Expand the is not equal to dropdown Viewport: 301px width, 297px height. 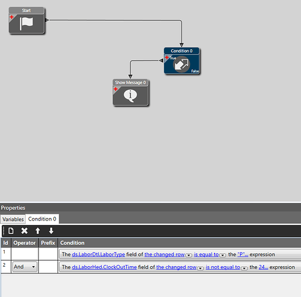tap(244, 268)
